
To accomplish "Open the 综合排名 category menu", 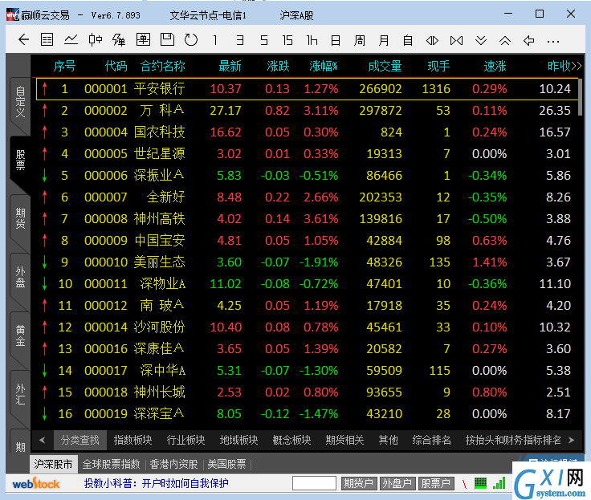I will 431,440.
